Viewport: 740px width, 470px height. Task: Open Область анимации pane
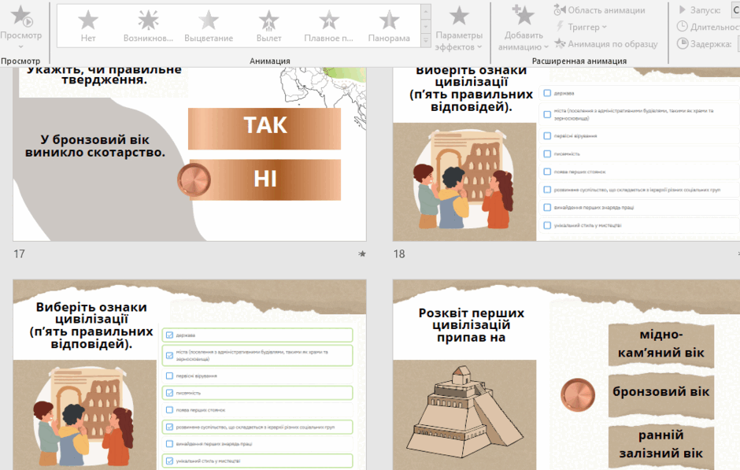click(x=599, y=10)
